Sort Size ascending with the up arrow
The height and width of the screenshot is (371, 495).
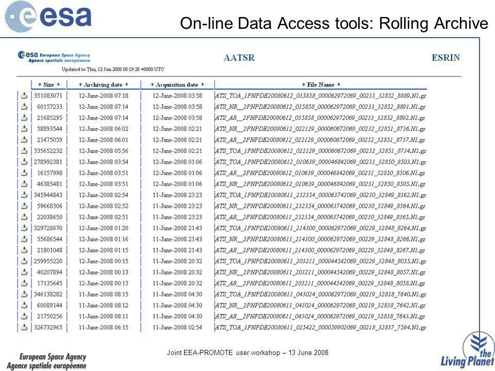coord(40,85)
